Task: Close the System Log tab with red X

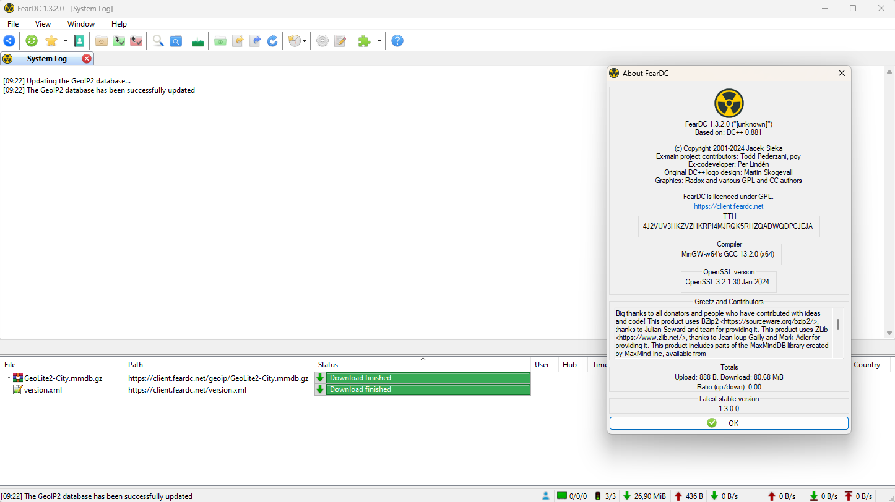Action: [87, 59]
